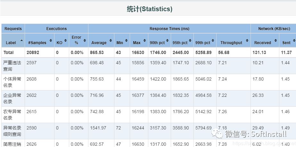Select the 个体异常名录 row label
Viewport: 296px width, 147px height.
pyautogui.click(x=12, y=82)
